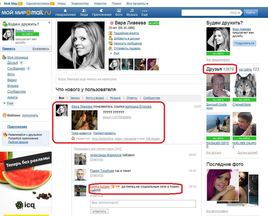The height and width of the screenshot is (216, 268).
Task: Expand the Все проекты dropdown
Action: coord(137,4)
